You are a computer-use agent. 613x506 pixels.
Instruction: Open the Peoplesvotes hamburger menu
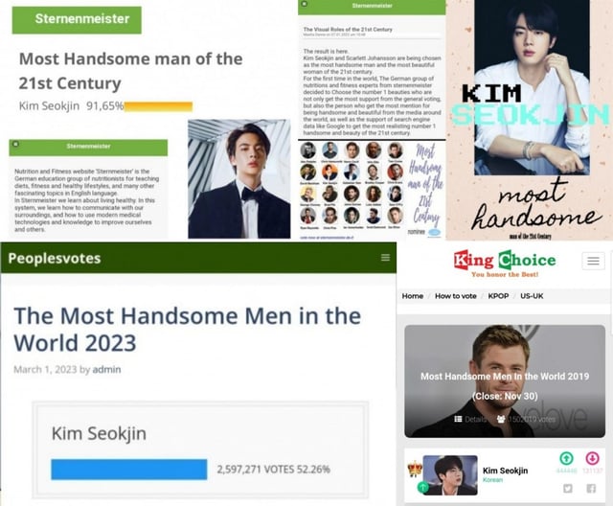(x=385, y=257)
